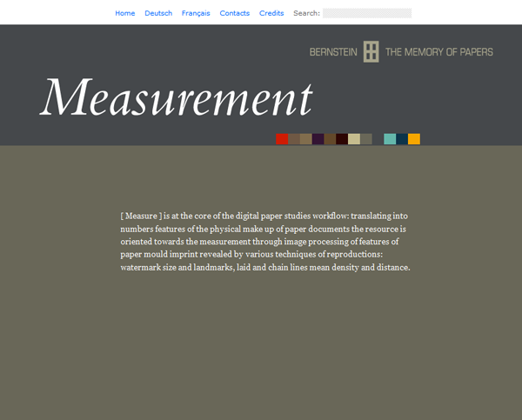Choose the cream beige color swatch
Image resolution: width=522 pixels, height=420 pixels.
(354, 139)
